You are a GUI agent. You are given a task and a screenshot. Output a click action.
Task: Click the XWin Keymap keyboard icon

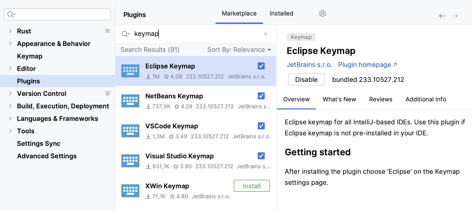(x=130, y=191)
